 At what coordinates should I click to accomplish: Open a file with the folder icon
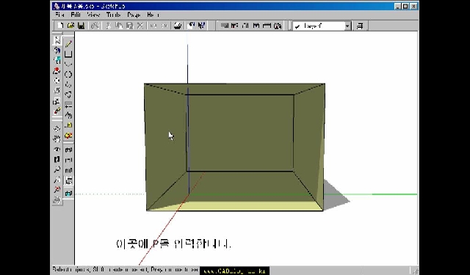point(70,26)
